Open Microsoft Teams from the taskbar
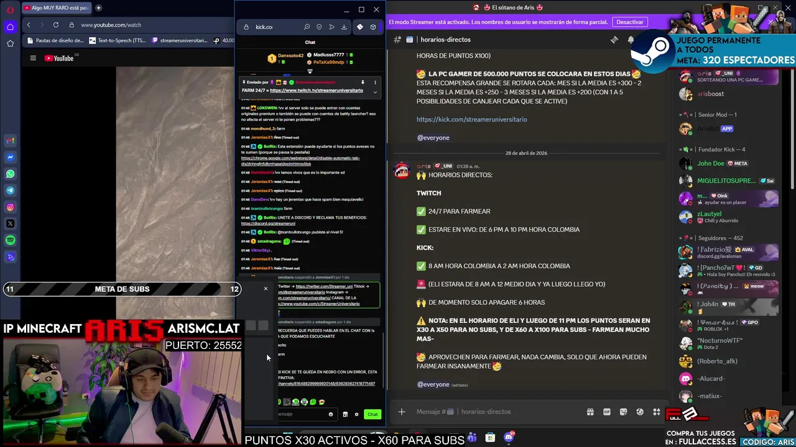The width and height of the screenshot is (796, 447). pos(471,437)
